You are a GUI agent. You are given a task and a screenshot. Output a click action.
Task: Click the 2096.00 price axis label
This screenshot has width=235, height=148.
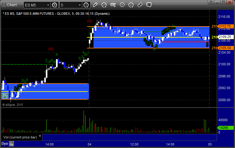pos(224,76)
